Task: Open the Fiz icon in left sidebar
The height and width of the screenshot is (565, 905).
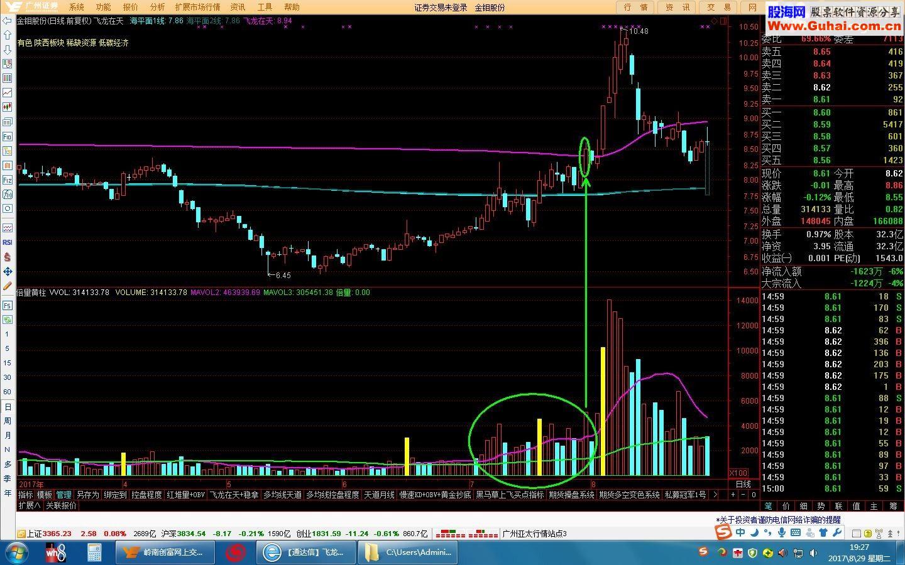Action: [8, 180]
